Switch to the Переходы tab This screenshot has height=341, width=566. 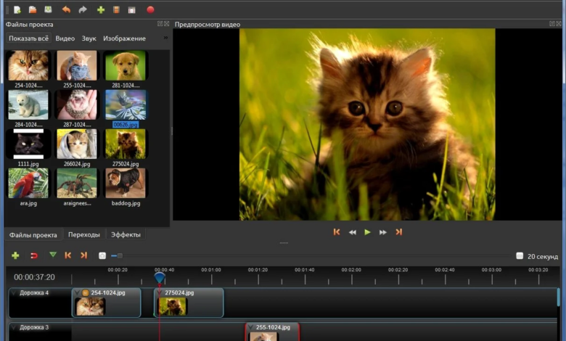[x=84, y=235]
